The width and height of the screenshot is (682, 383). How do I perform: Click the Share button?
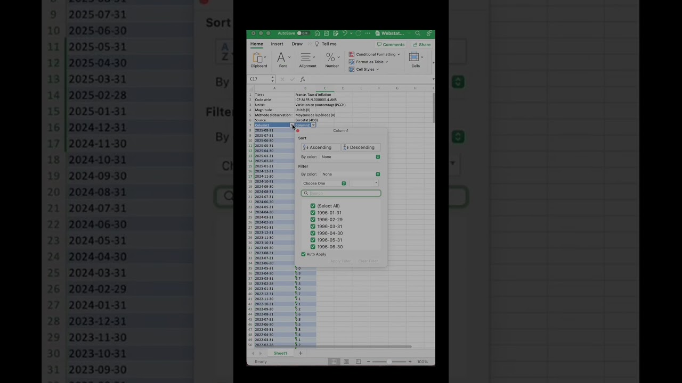click(422, 45)
